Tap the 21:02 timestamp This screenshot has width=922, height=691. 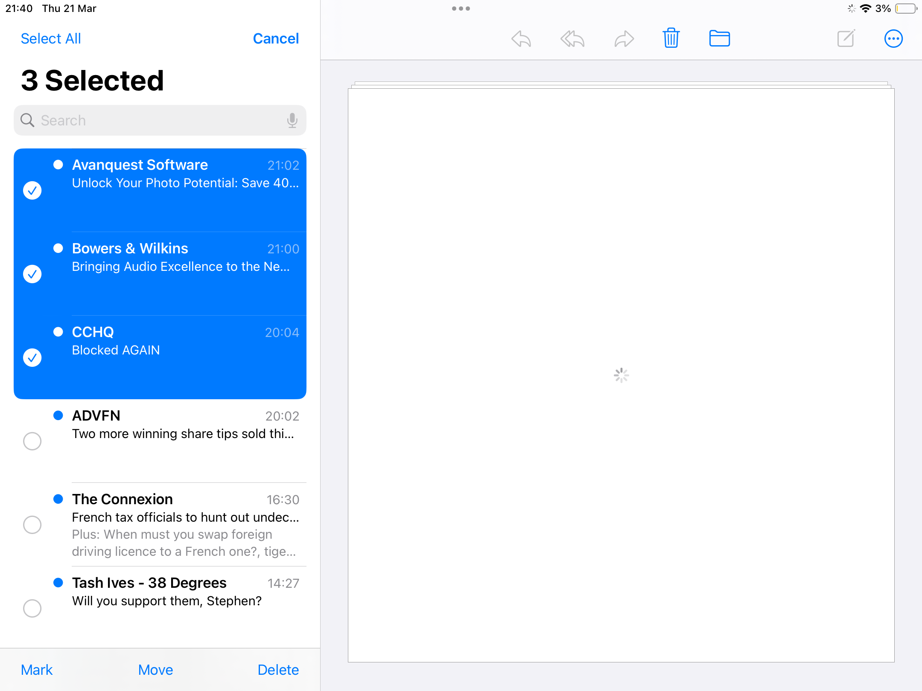pos(283,165)
